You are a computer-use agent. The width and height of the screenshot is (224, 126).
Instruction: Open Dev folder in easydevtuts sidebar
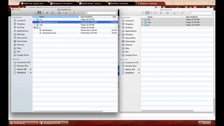tap(19, 51)
